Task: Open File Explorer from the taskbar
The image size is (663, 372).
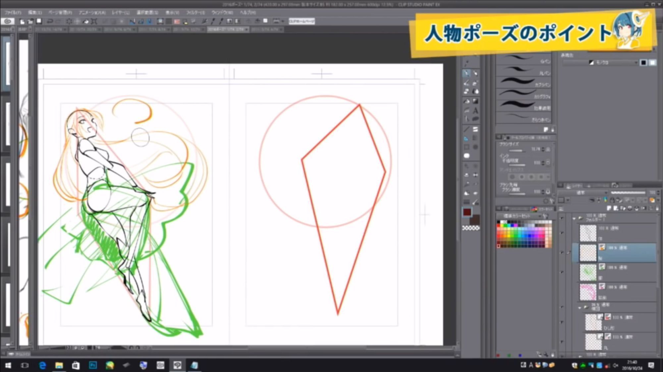Action: tap(59, 365)
